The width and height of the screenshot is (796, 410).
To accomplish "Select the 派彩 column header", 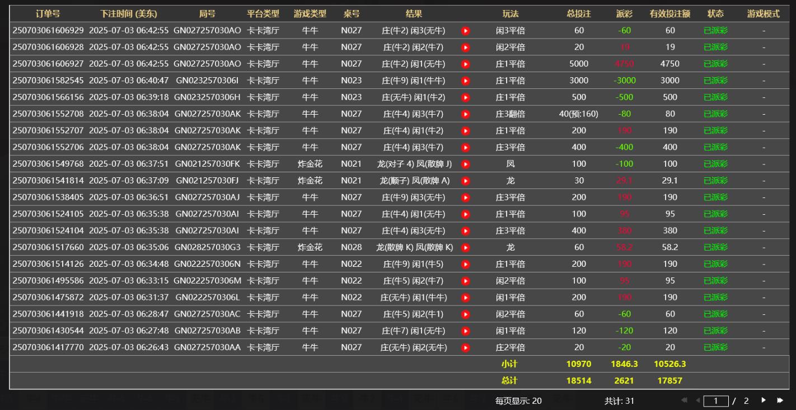I will tap(624, 14).
